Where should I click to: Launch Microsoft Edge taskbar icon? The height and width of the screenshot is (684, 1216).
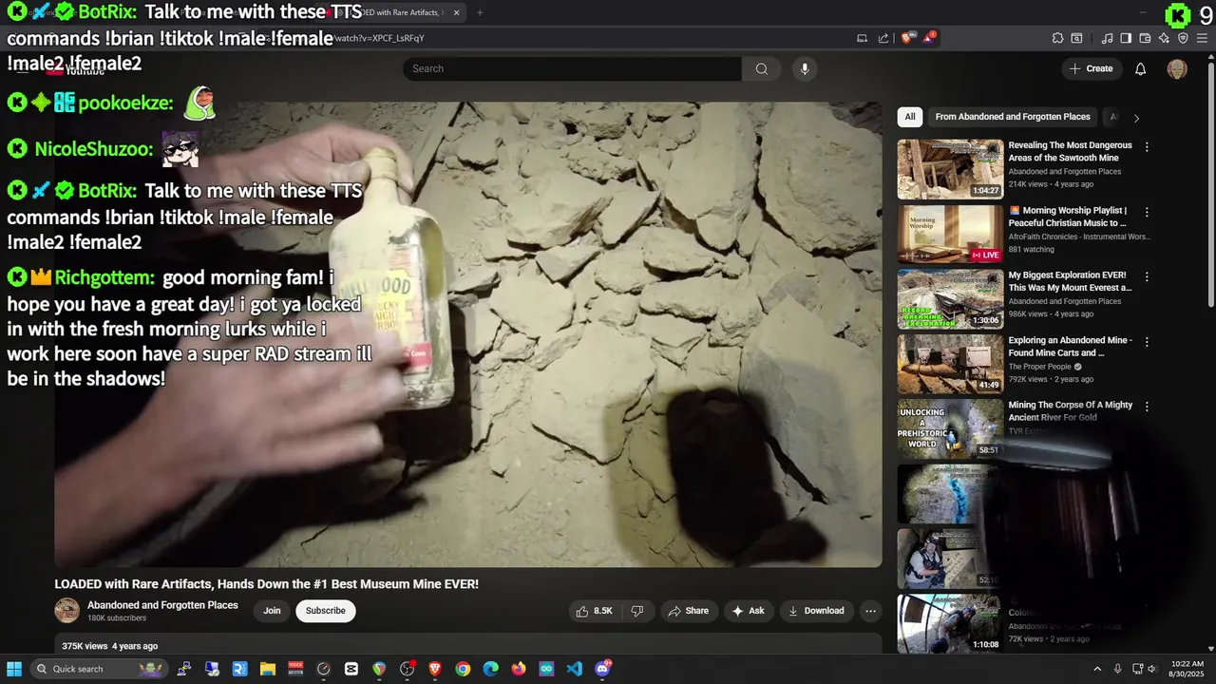click(x=490, y=669)
